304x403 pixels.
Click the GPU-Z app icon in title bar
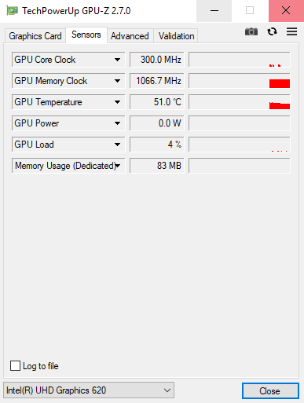coord(12,11)
